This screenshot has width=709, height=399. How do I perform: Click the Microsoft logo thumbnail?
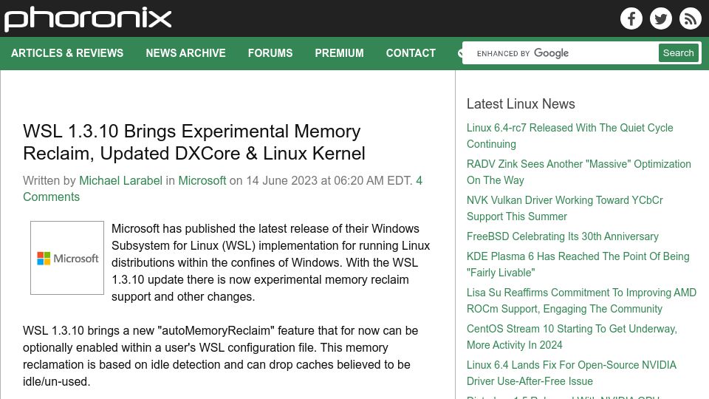(x=67, y=258)
